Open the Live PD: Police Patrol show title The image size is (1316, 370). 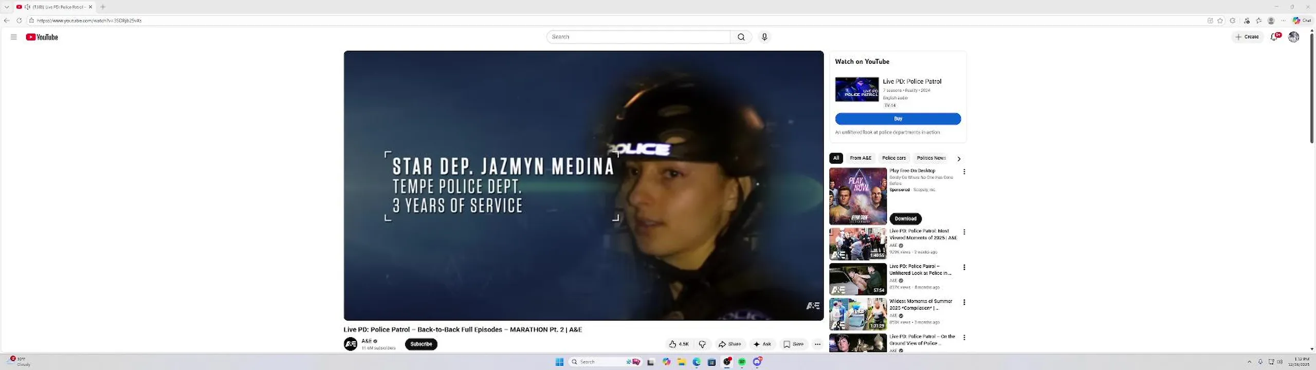pyautogui.click(x=912, y=81)
